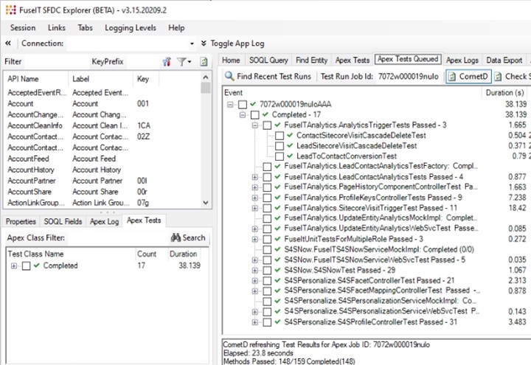The image size is (531, 365).
Task: Expand the ProfileKeysControllerTests Passed - 9 node
Action: coord(254,198)
